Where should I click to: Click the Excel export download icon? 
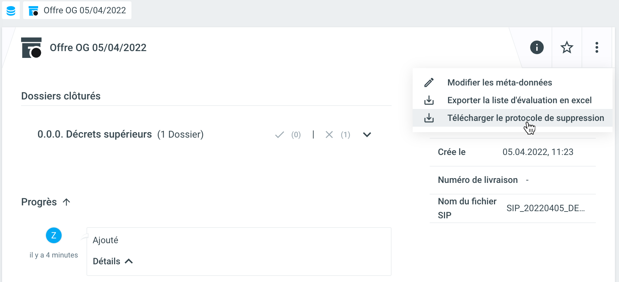pyautogui.click(x=429, y=100)
